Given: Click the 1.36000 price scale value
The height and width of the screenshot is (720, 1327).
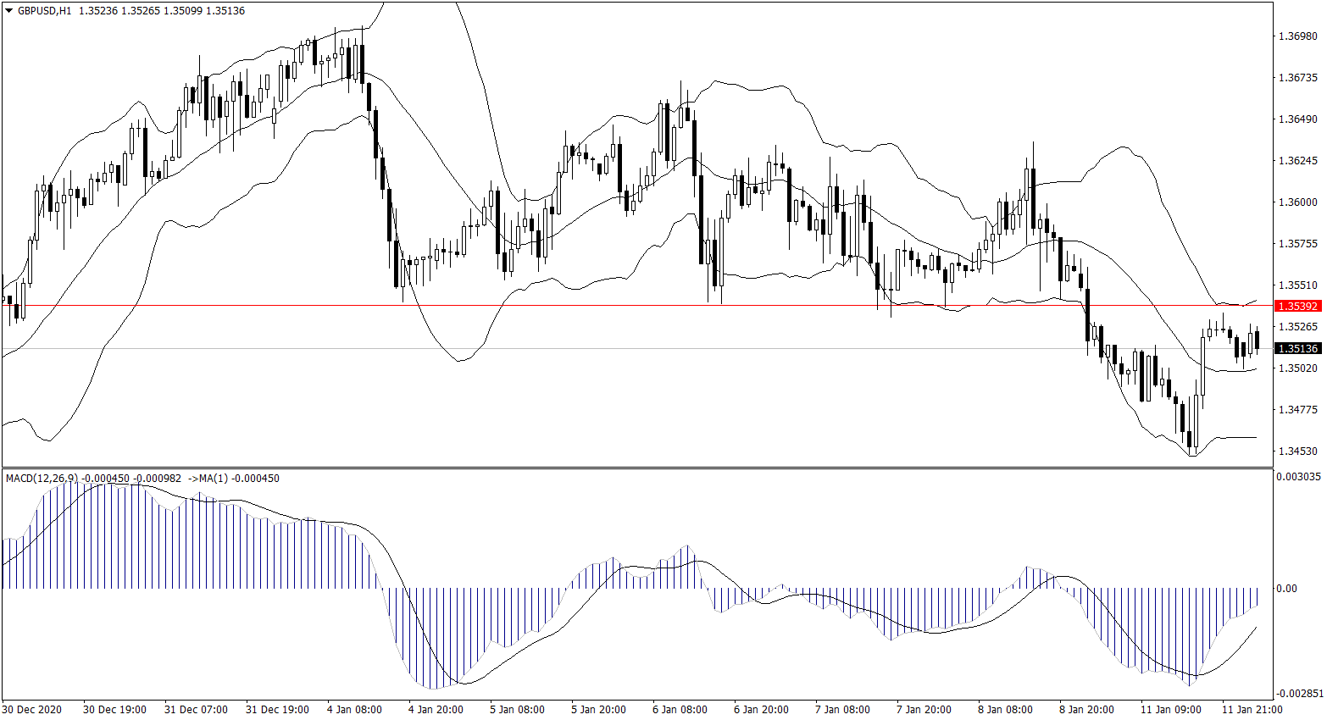Looking at the screenshot, I should coord(1297,202).
